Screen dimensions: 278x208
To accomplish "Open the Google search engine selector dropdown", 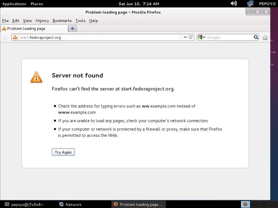I will (x=202, y=37).
